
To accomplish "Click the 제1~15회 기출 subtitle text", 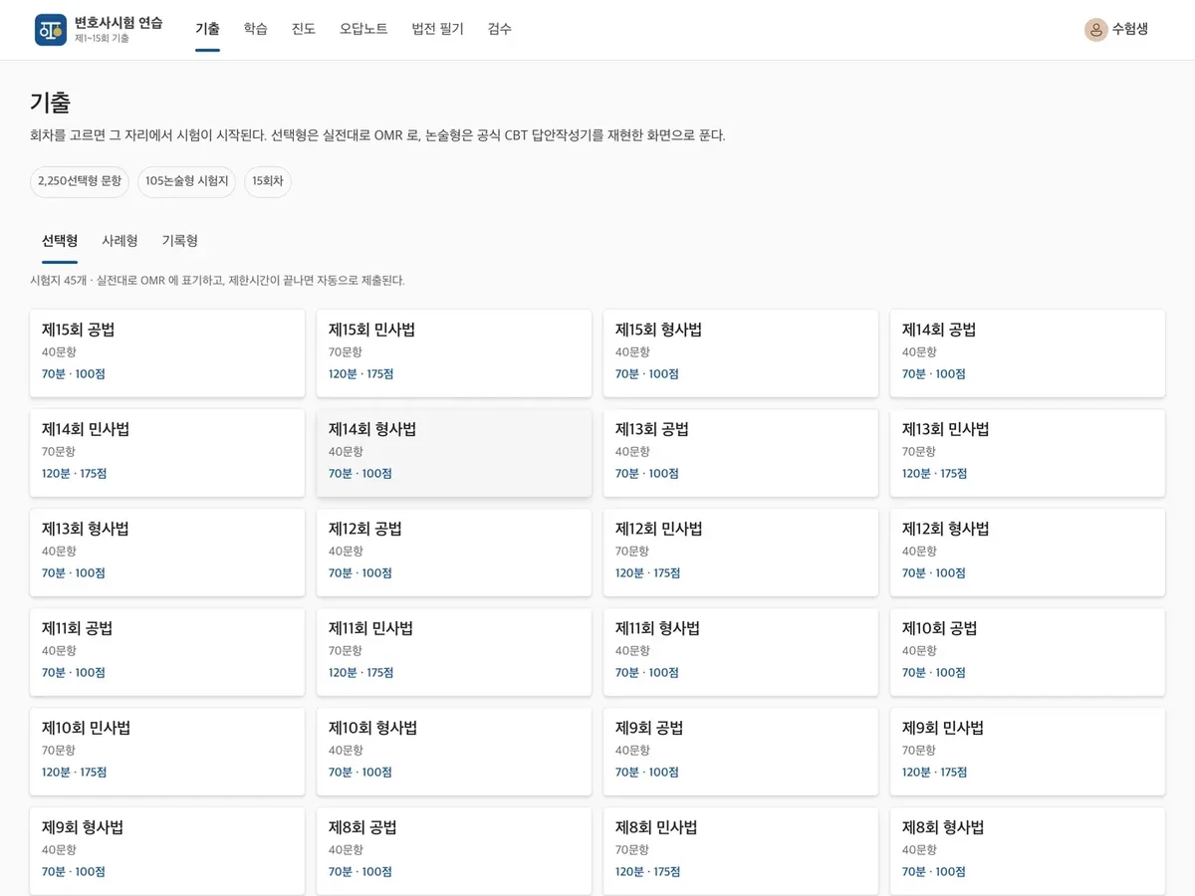I will 102,38.
